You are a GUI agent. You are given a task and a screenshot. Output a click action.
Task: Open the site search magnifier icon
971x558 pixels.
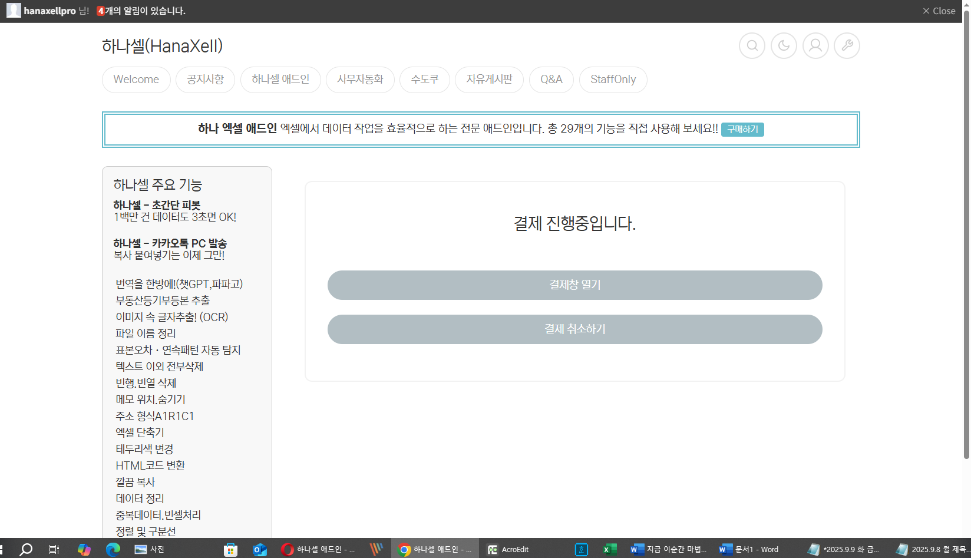[752, 45]
